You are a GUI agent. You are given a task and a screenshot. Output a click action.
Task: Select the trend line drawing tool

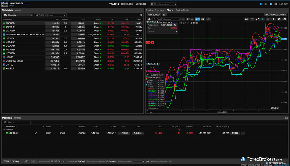click(257, 19)
